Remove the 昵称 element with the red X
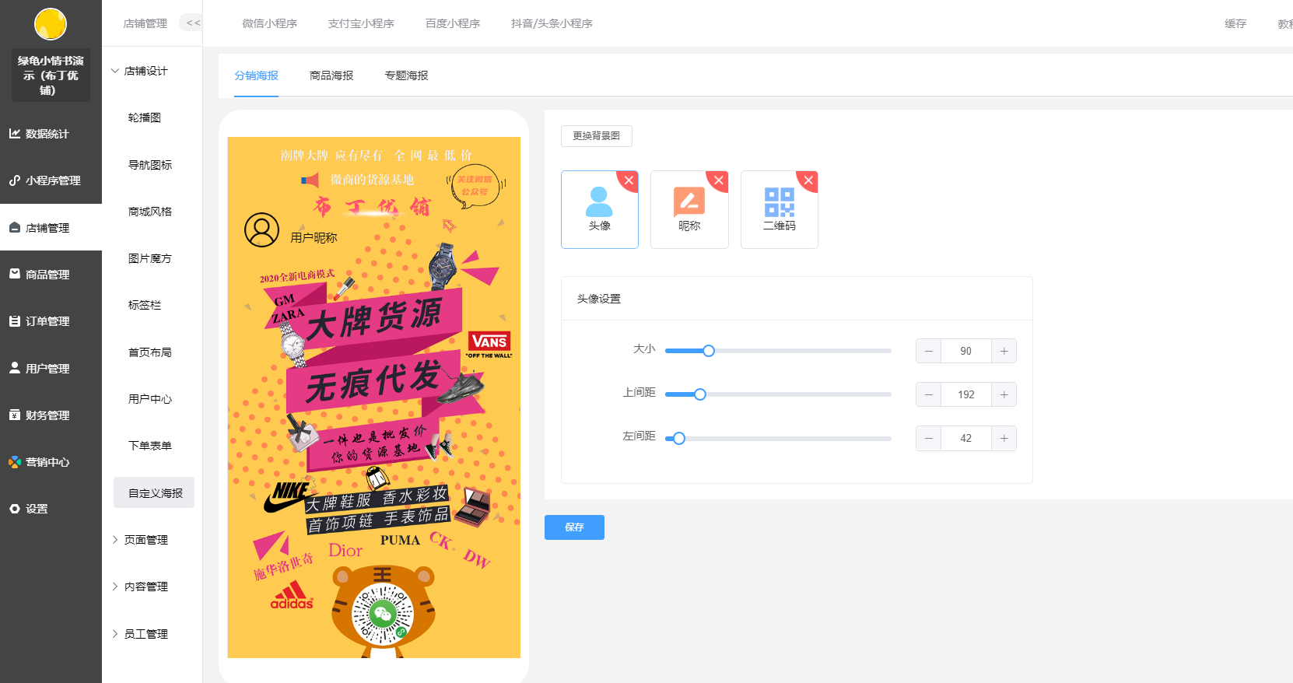The image size is (1293, 683). coord(719,180)
